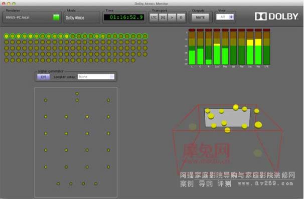
Task: Select the top center speaker in room layout
Action: click(x=77, y=93)
